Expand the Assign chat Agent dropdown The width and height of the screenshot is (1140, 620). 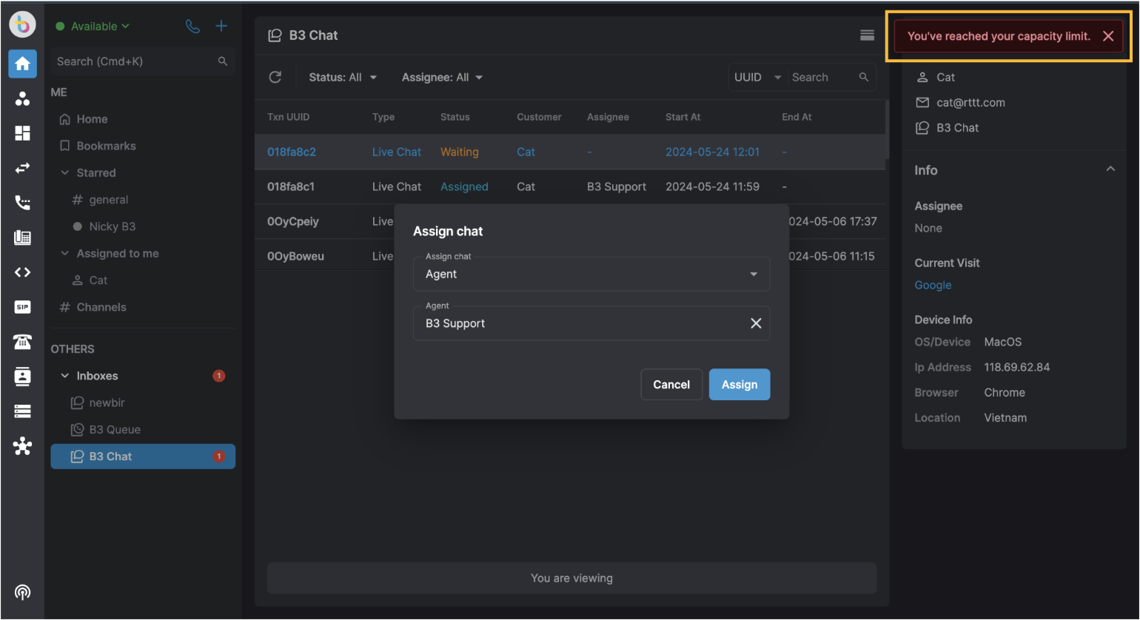click(x=591, y=274)
